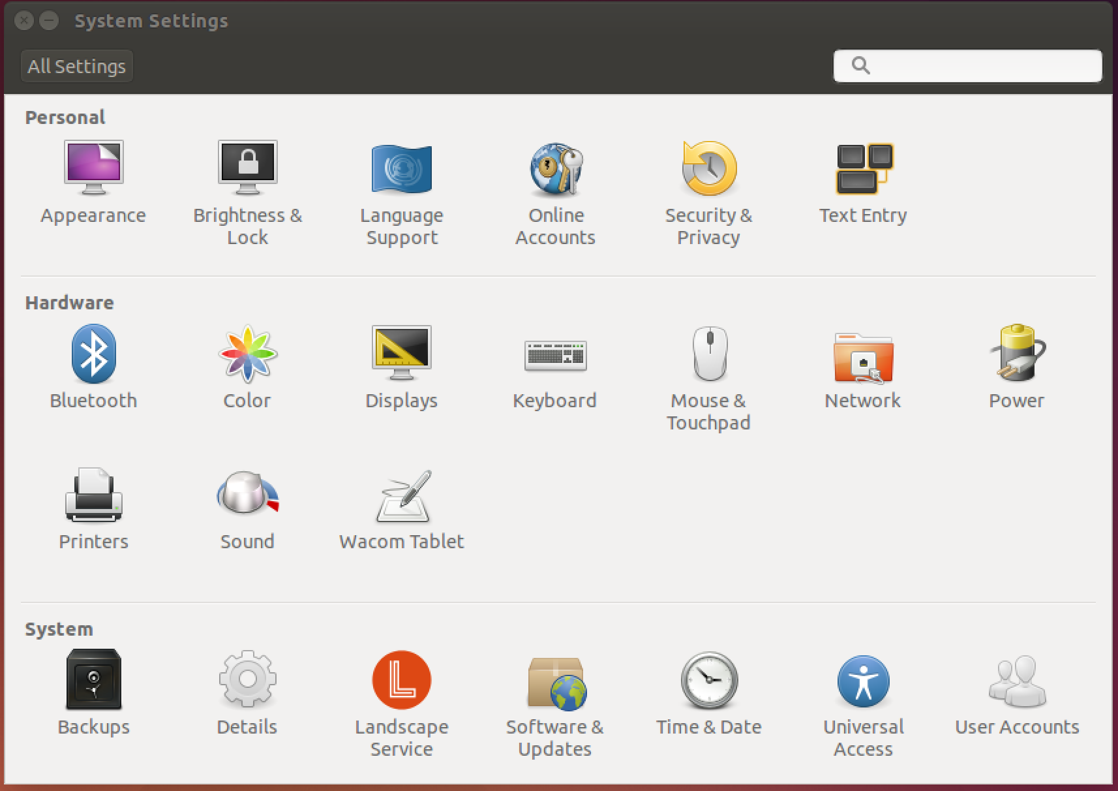
Task: Open Mouse & Touchpad settings
Action: (x=709, y=354)
